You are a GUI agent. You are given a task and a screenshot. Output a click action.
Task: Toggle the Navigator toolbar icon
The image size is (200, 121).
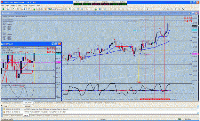21,9
